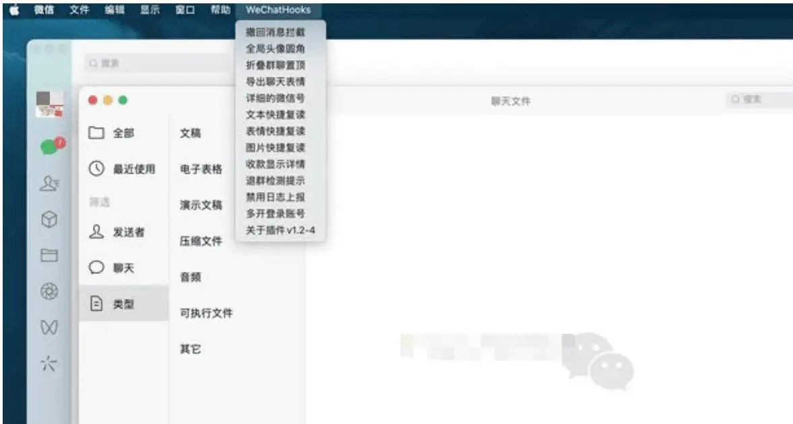
Task: Select the 演示文稿 file type
Action: 201,205
